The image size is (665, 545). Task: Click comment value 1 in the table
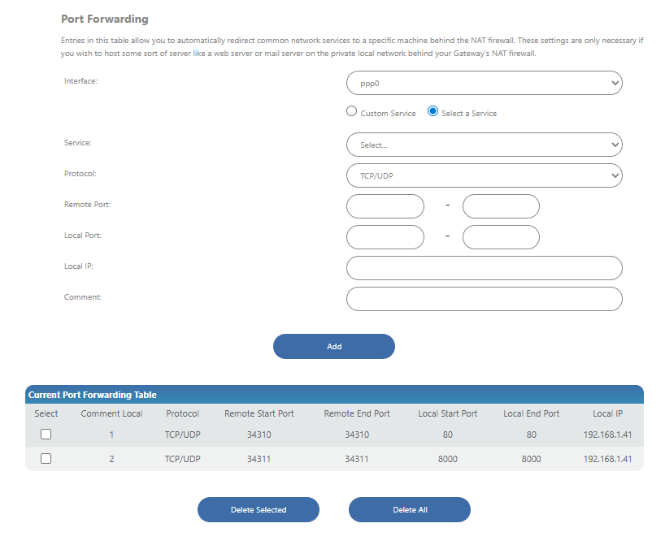click(111, 435)
